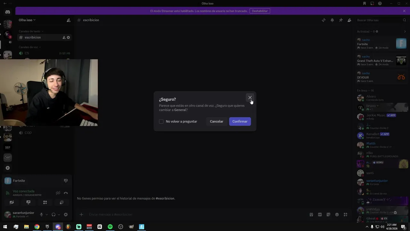Viewport: 410px width, 231px height.
Task: Toggle noise suppression icon in voice panel
Action: (58, 193)
